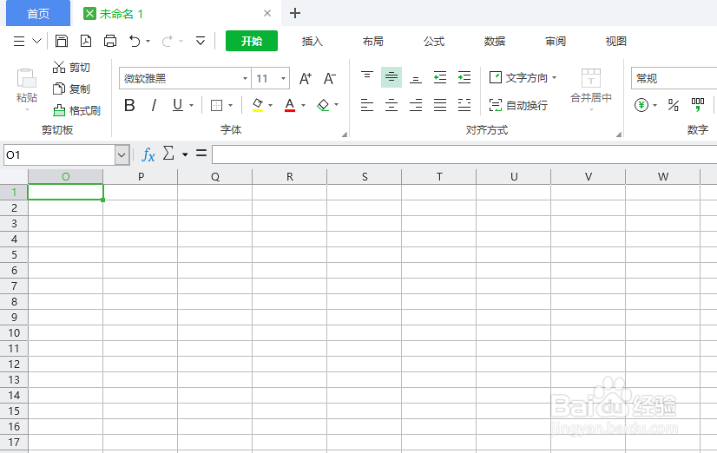Click the thousands separator icon
Image resolution: width=717 pixels, height=453 pixels.
click(x=698, y=105)
